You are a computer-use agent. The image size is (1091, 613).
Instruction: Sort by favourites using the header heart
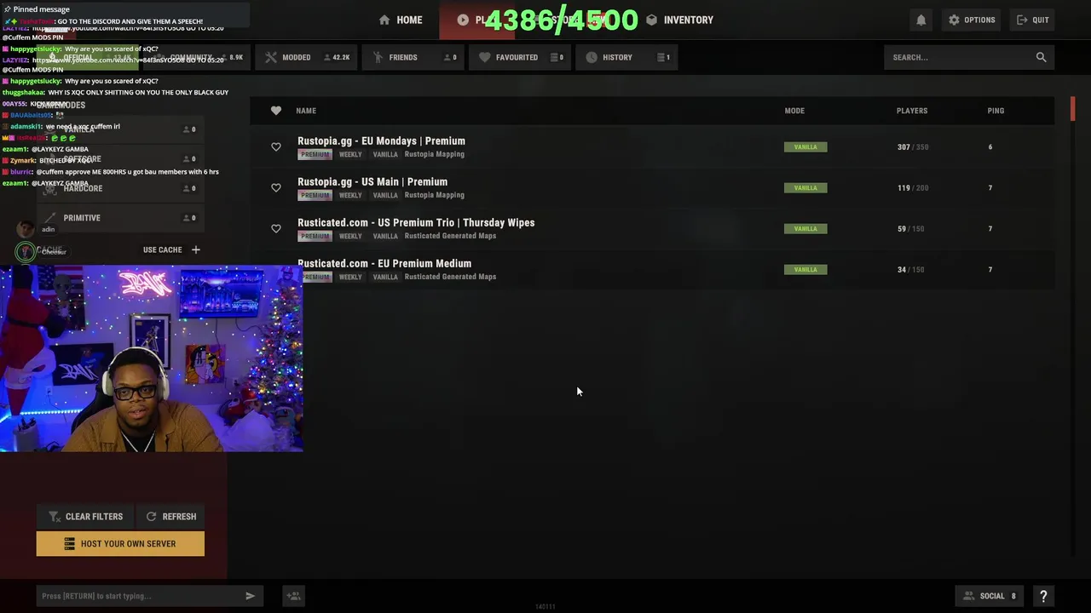(275, 111)
